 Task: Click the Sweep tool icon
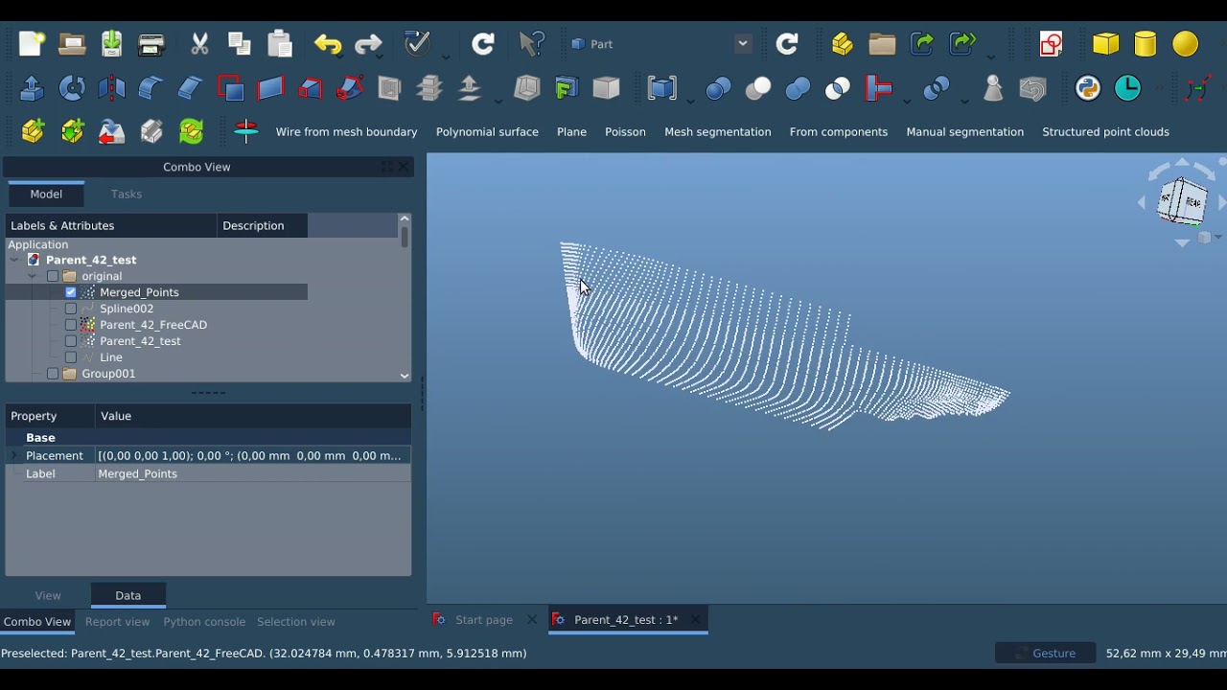[x=350, y=88]
